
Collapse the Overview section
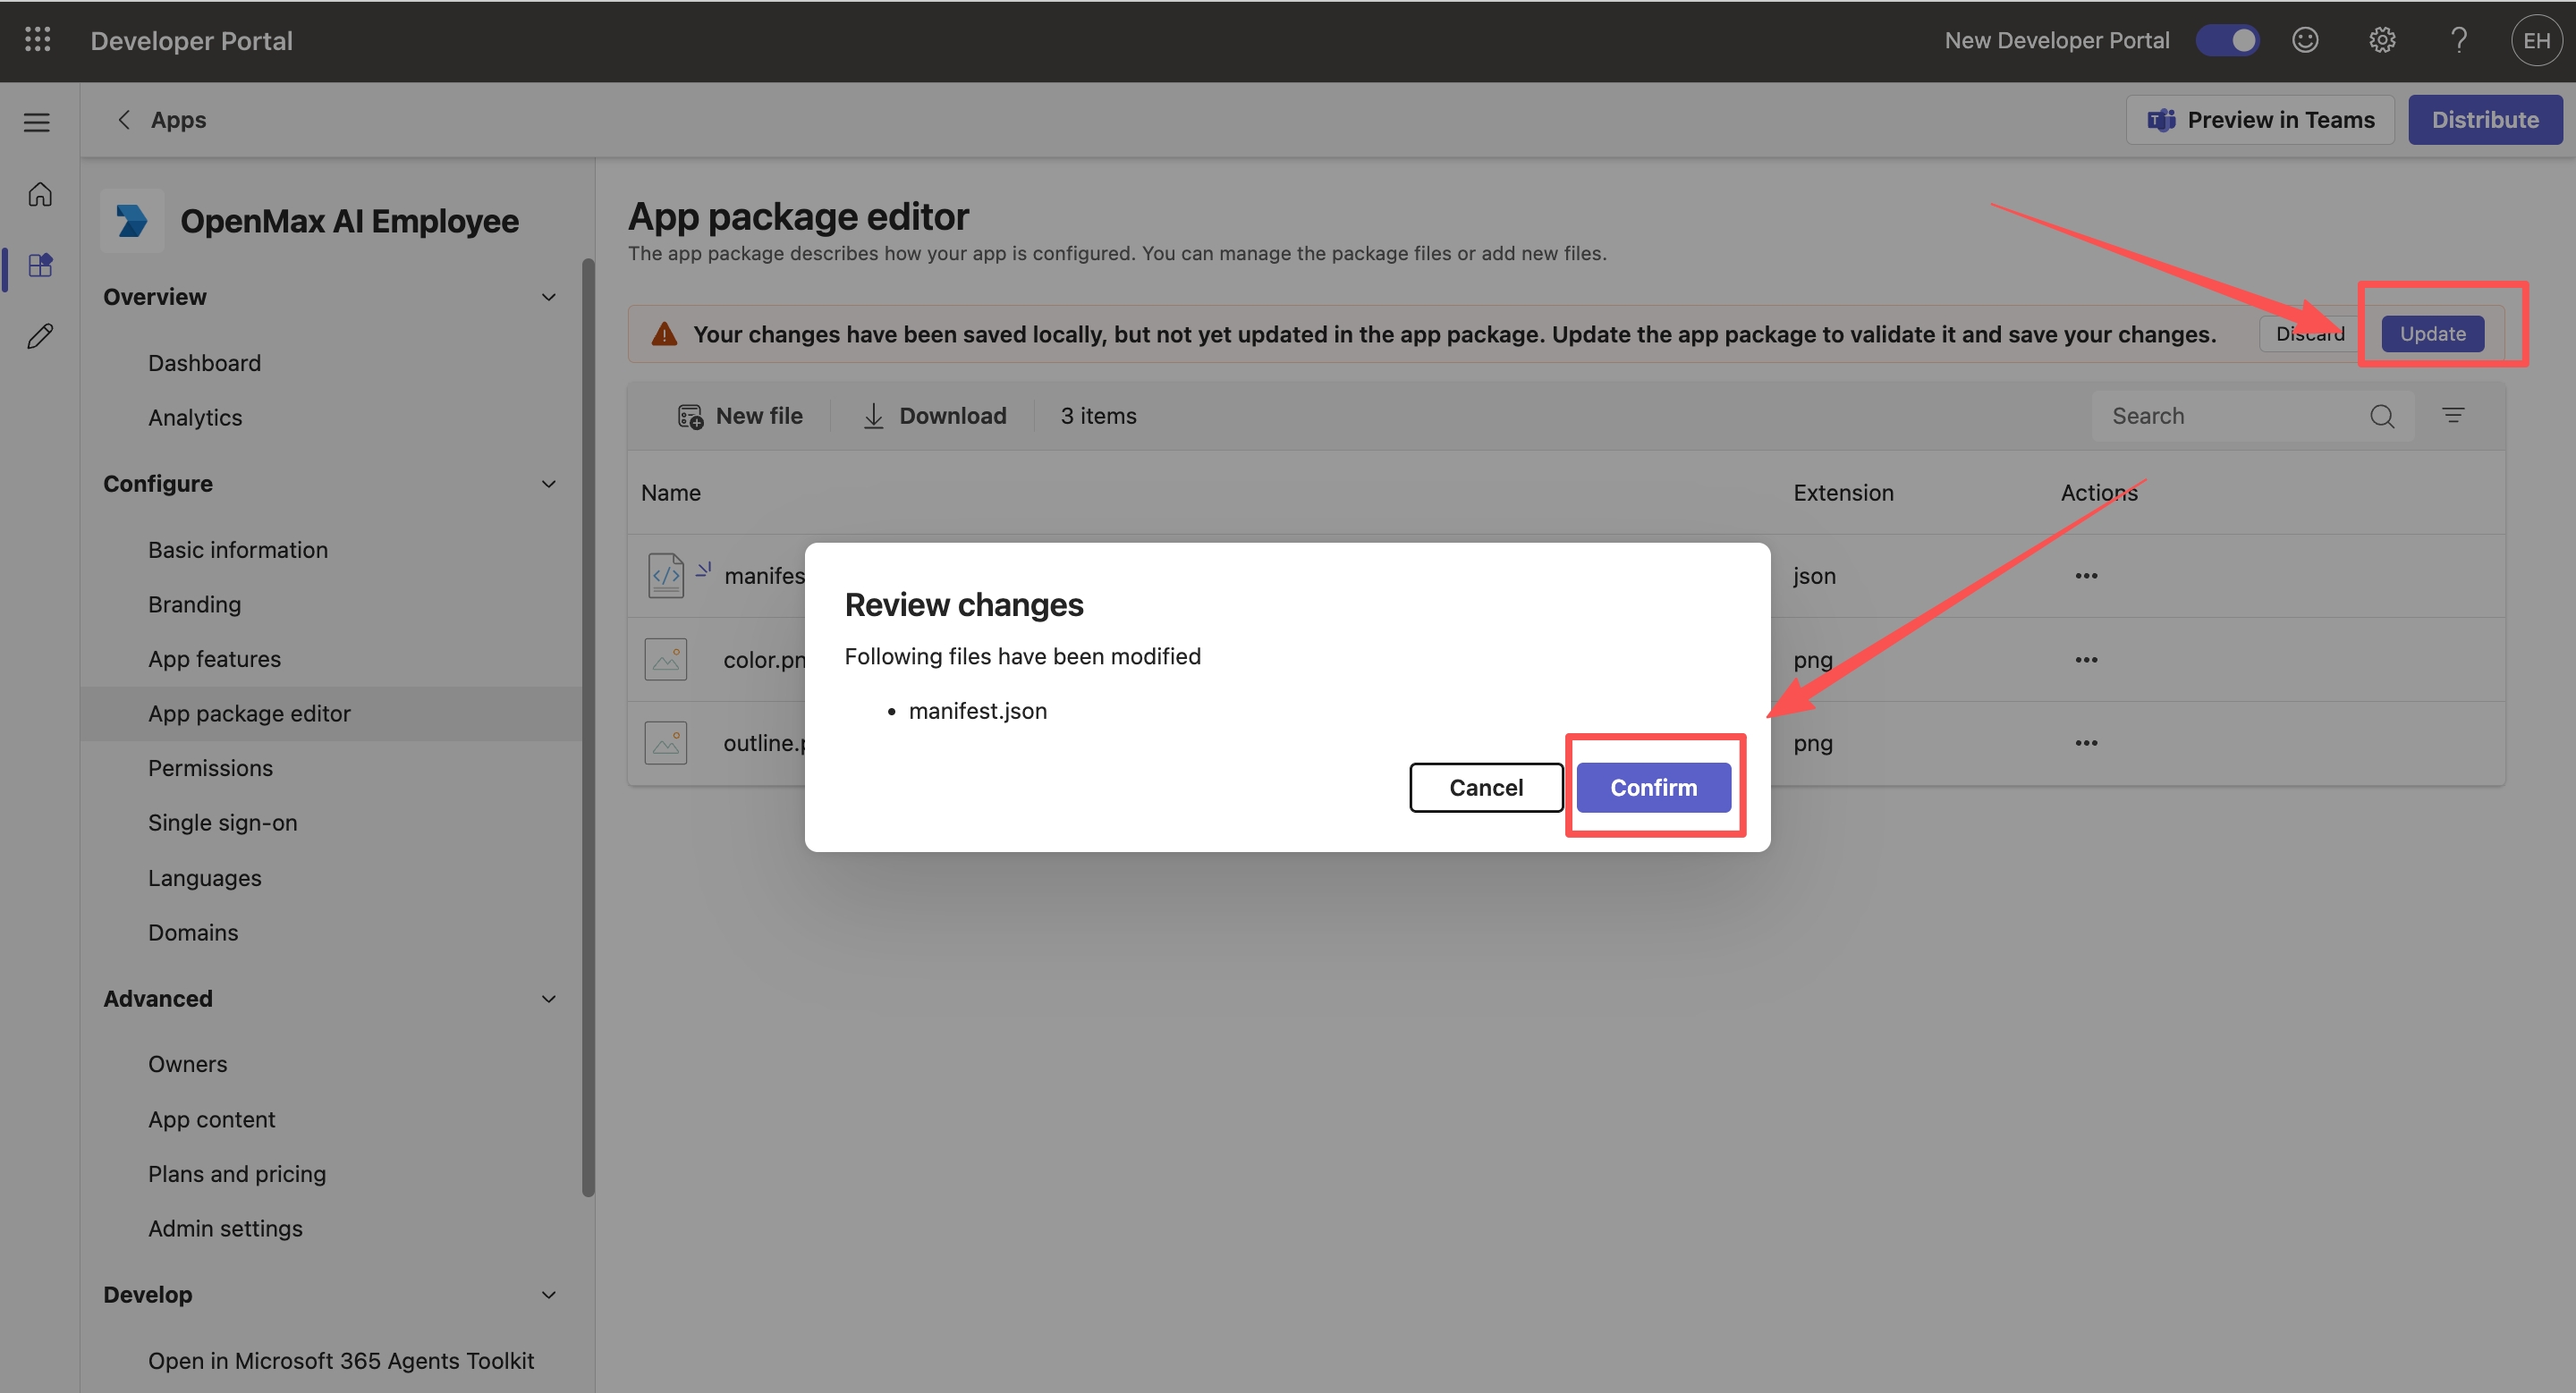point(548,297)
